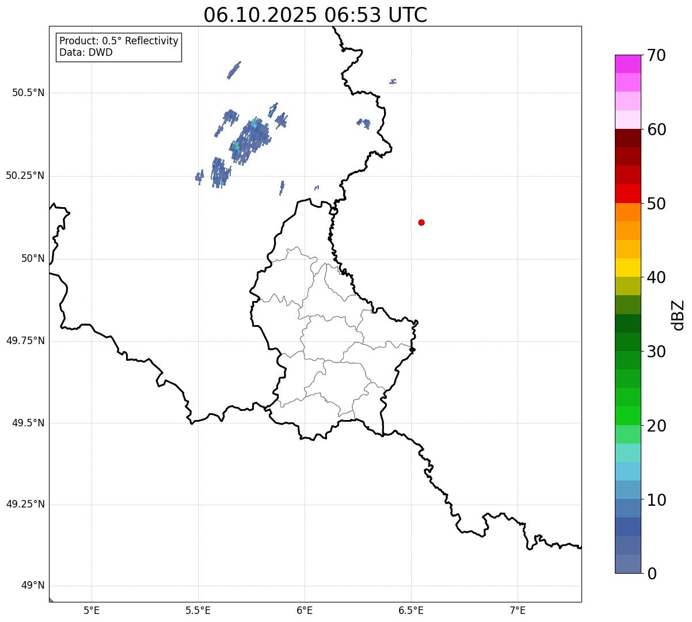Click the 50.25°N latitude label
The width and height of the screenshot is (692, 622).
25,175
